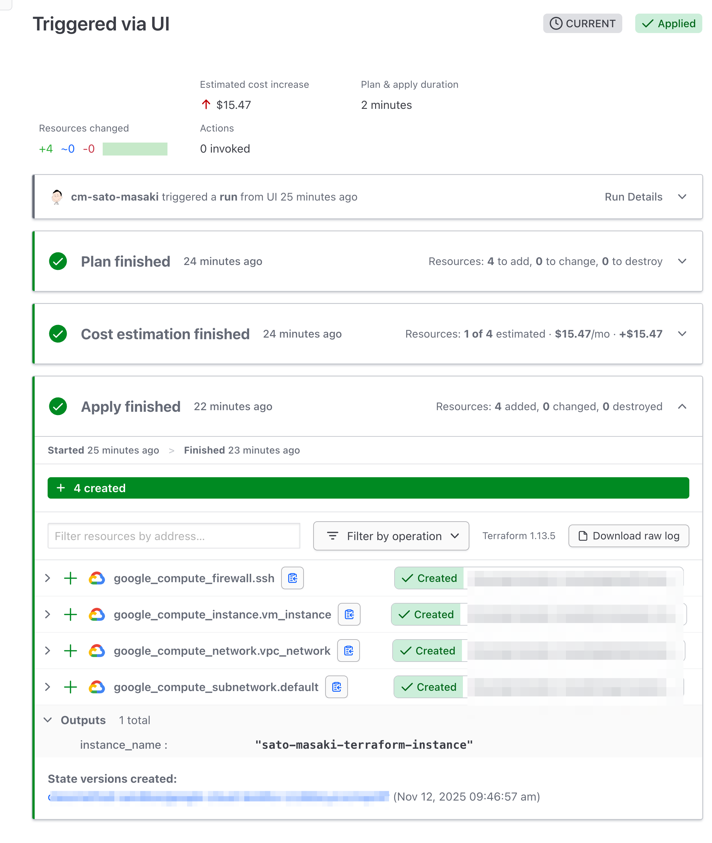Click green check icon beside Cost estimation finished
Screen dimensions: 712x843
point(58,334)
